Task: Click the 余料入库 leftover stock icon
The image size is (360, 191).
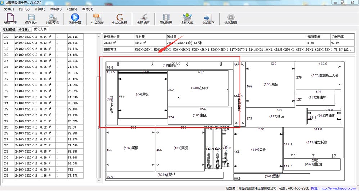Action: tap(186, 18)
